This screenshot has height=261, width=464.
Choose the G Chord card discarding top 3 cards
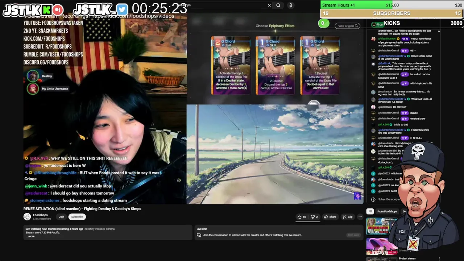(275, 65)
